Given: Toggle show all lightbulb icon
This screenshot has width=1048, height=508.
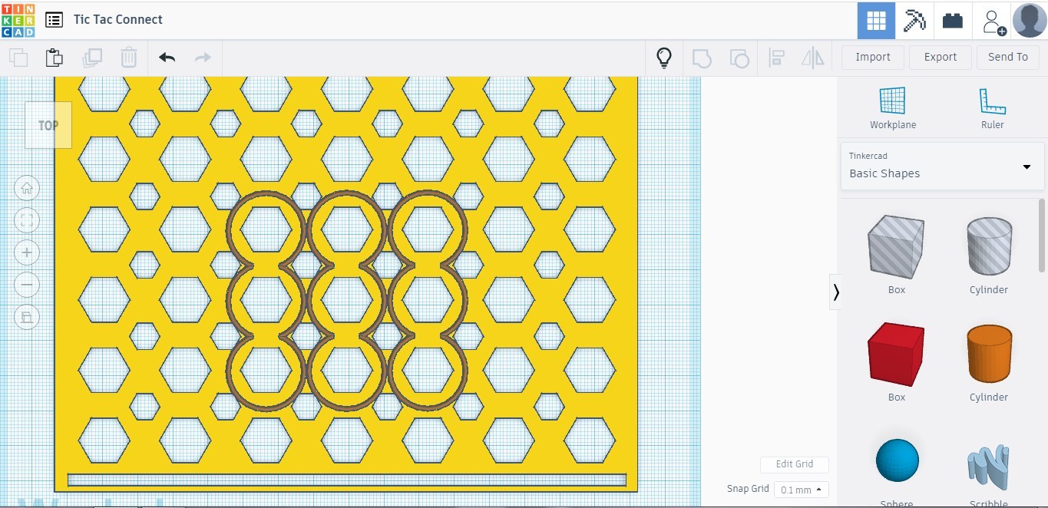Looking at the screenshot, I should [664, 58].
